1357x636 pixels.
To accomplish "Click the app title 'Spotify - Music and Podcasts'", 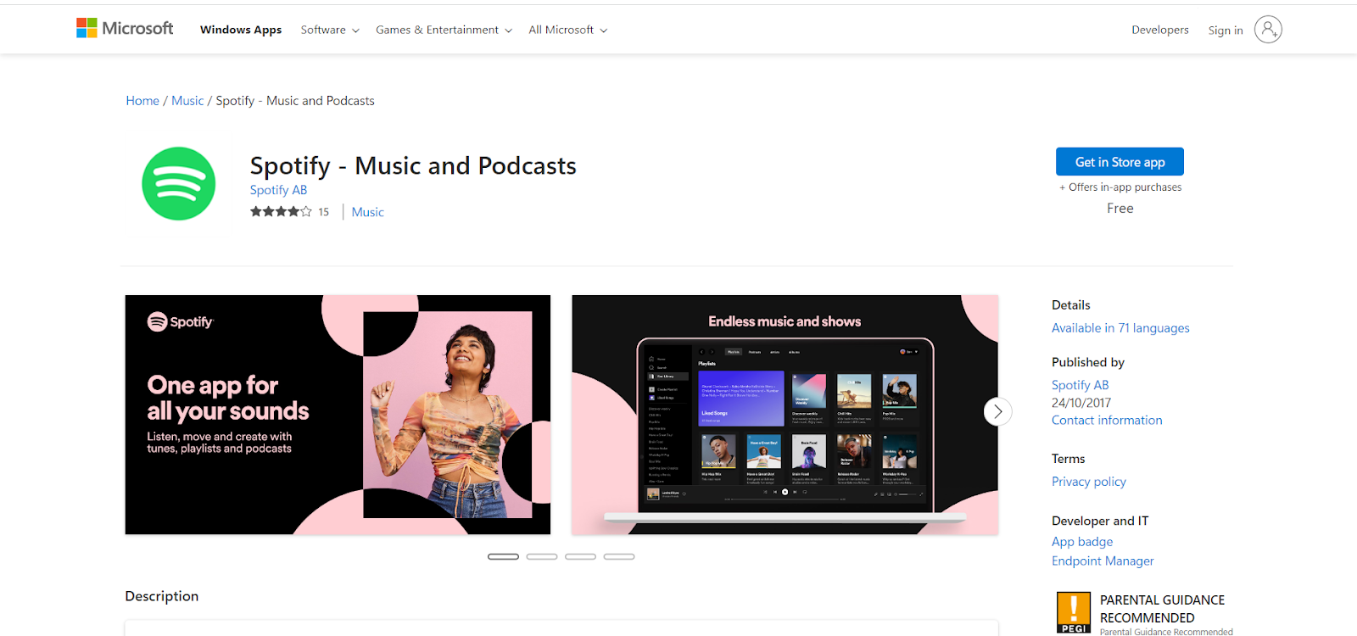I will click(x=413, y=165).
